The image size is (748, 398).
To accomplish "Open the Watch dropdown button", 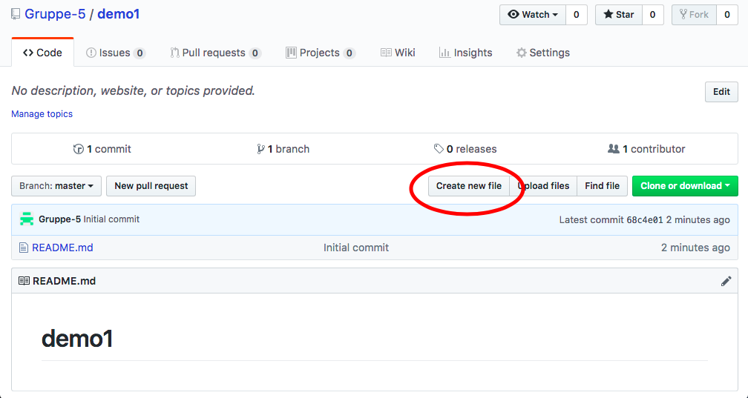I will pyautogui.click(x=533, y=15).
